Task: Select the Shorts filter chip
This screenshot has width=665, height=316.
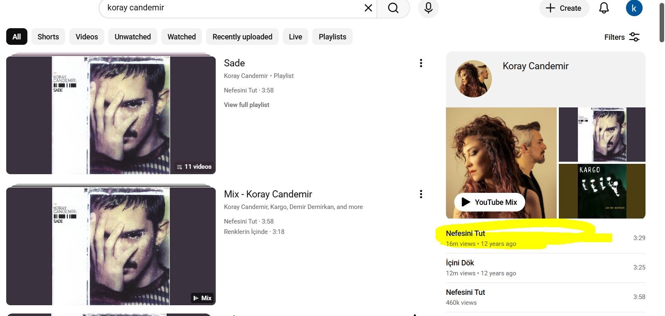Action: click(48, 37)
